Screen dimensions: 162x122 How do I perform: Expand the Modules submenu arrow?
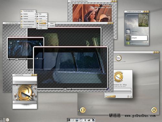[x=35, y=14]
